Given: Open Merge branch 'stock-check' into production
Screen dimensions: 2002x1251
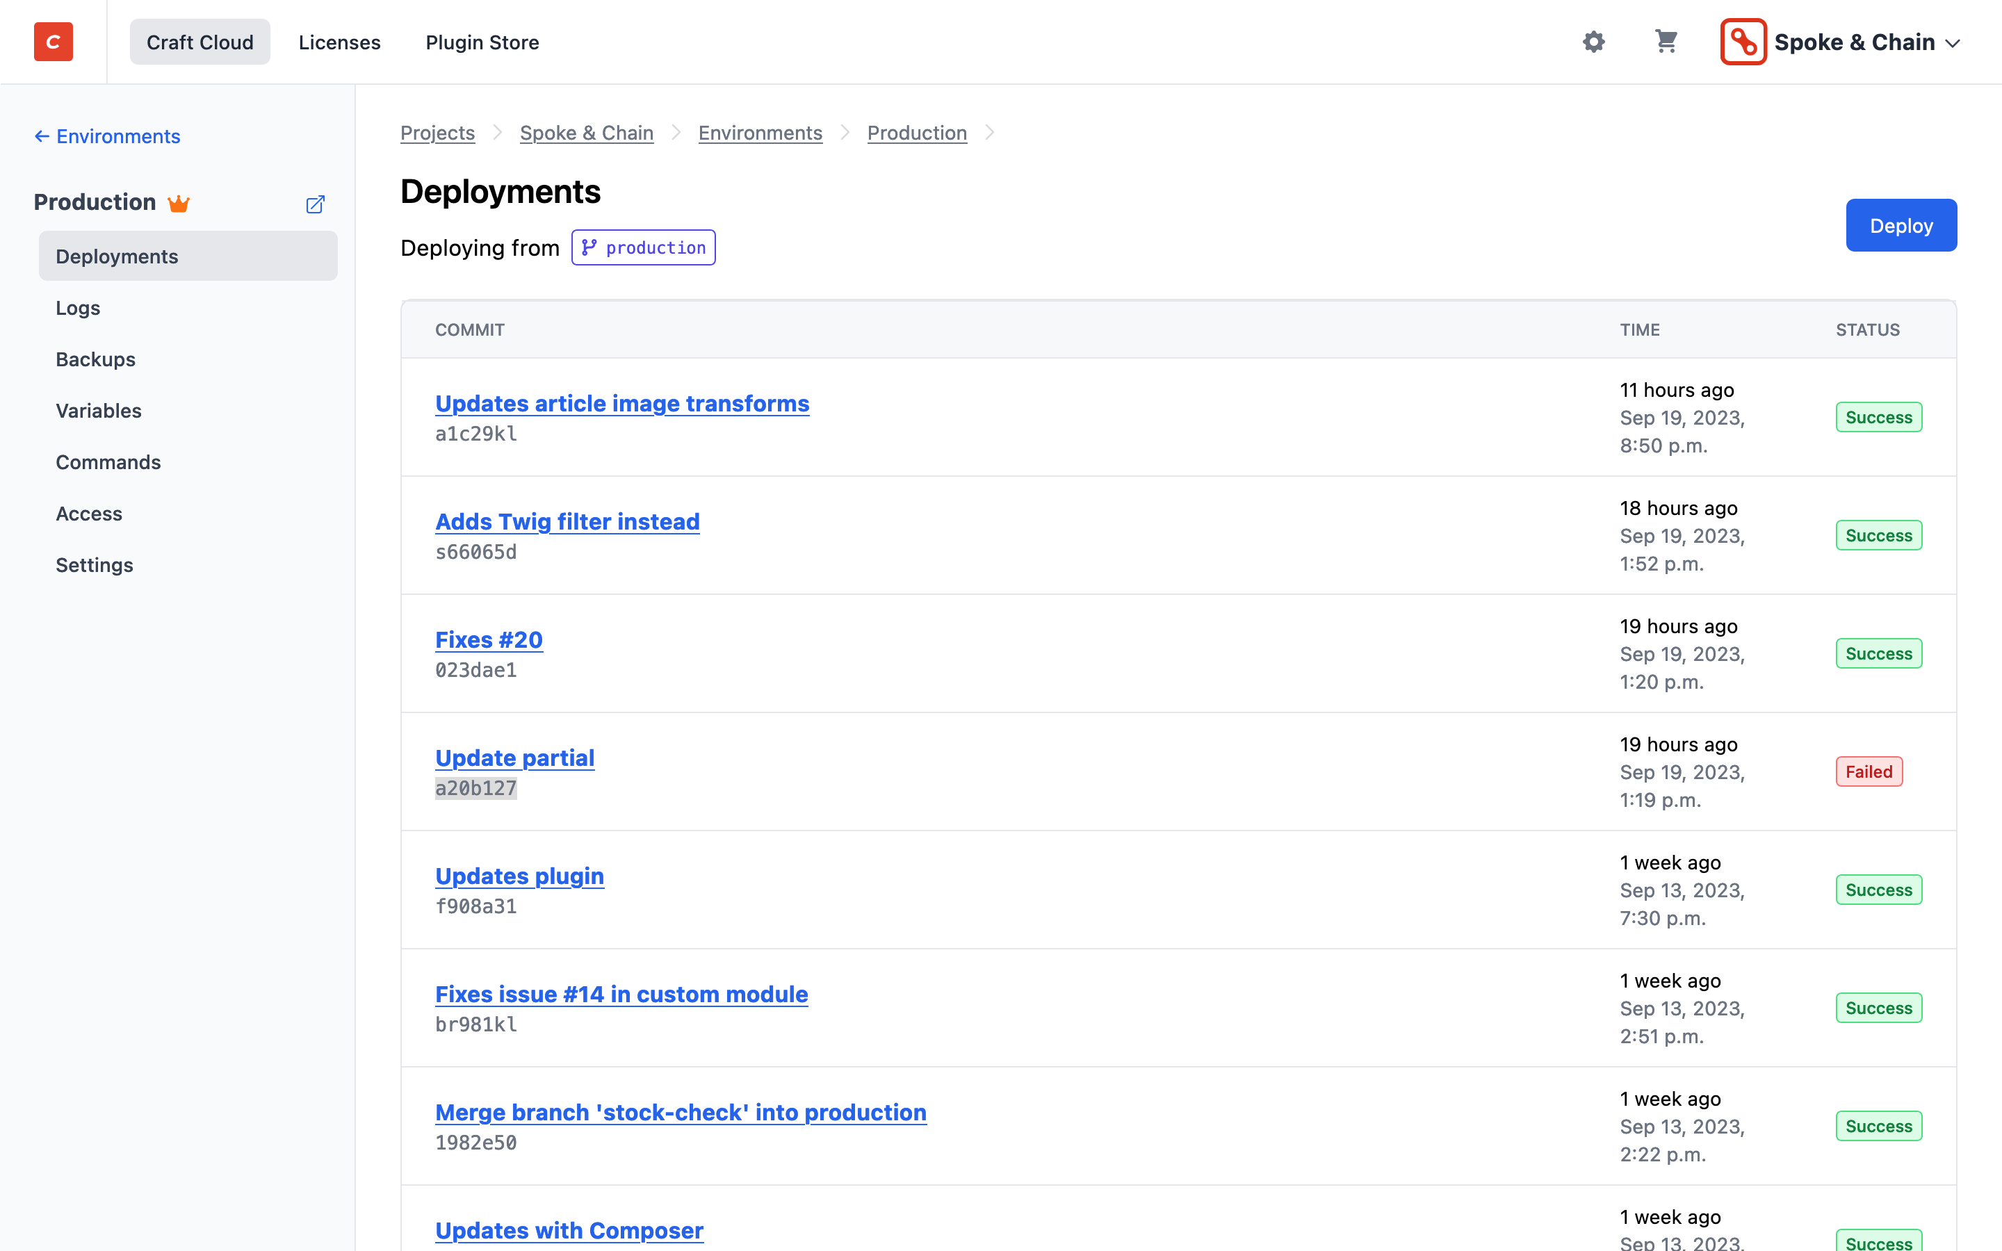Looking at the screenshot, I should click(x=681, y=1112).
